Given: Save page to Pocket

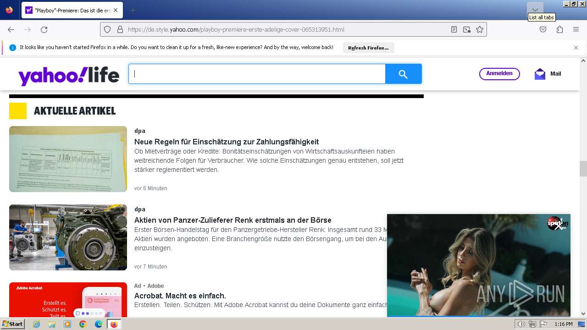Looking at the screenshot, I should pyautogui.click(x=543, y=29).
